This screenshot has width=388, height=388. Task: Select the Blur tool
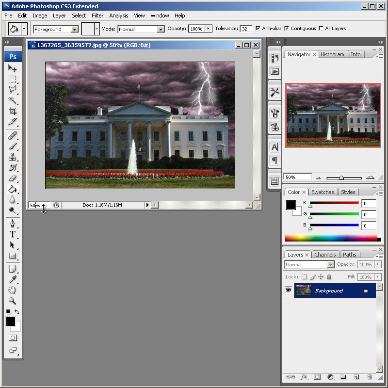click(13, 200)
